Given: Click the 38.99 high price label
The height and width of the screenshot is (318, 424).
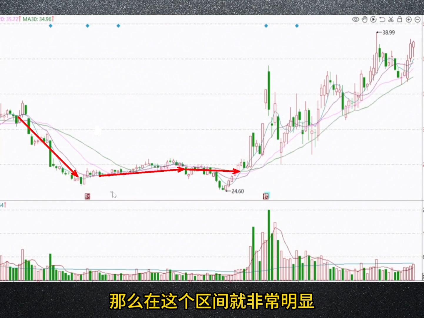Looking at the screenshot, I should click(x=388, y=32).
